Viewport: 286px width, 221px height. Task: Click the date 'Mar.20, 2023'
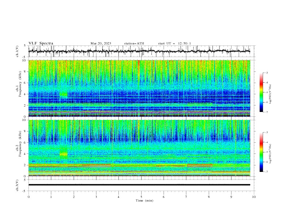101,43
